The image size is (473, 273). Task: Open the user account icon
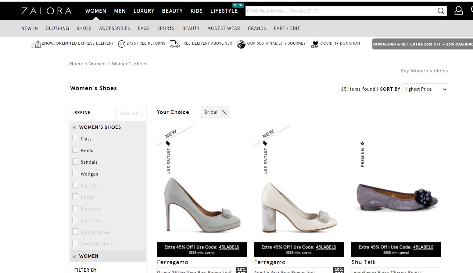(458, 11)
